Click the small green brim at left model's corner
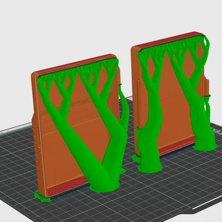The image size is (222, 222). (x=43, y=196)
